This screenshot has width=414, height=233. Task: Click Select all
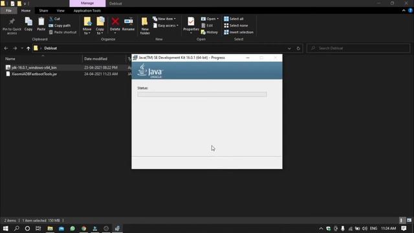pyautogui.click(x=234, y=19)
